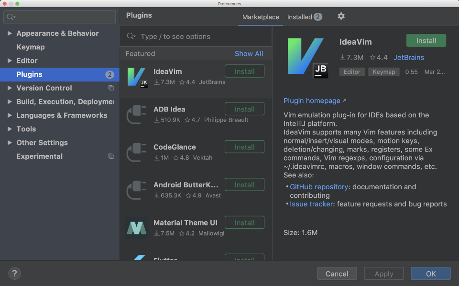Click the search magnifier in the left sidebar

(10, 17)
